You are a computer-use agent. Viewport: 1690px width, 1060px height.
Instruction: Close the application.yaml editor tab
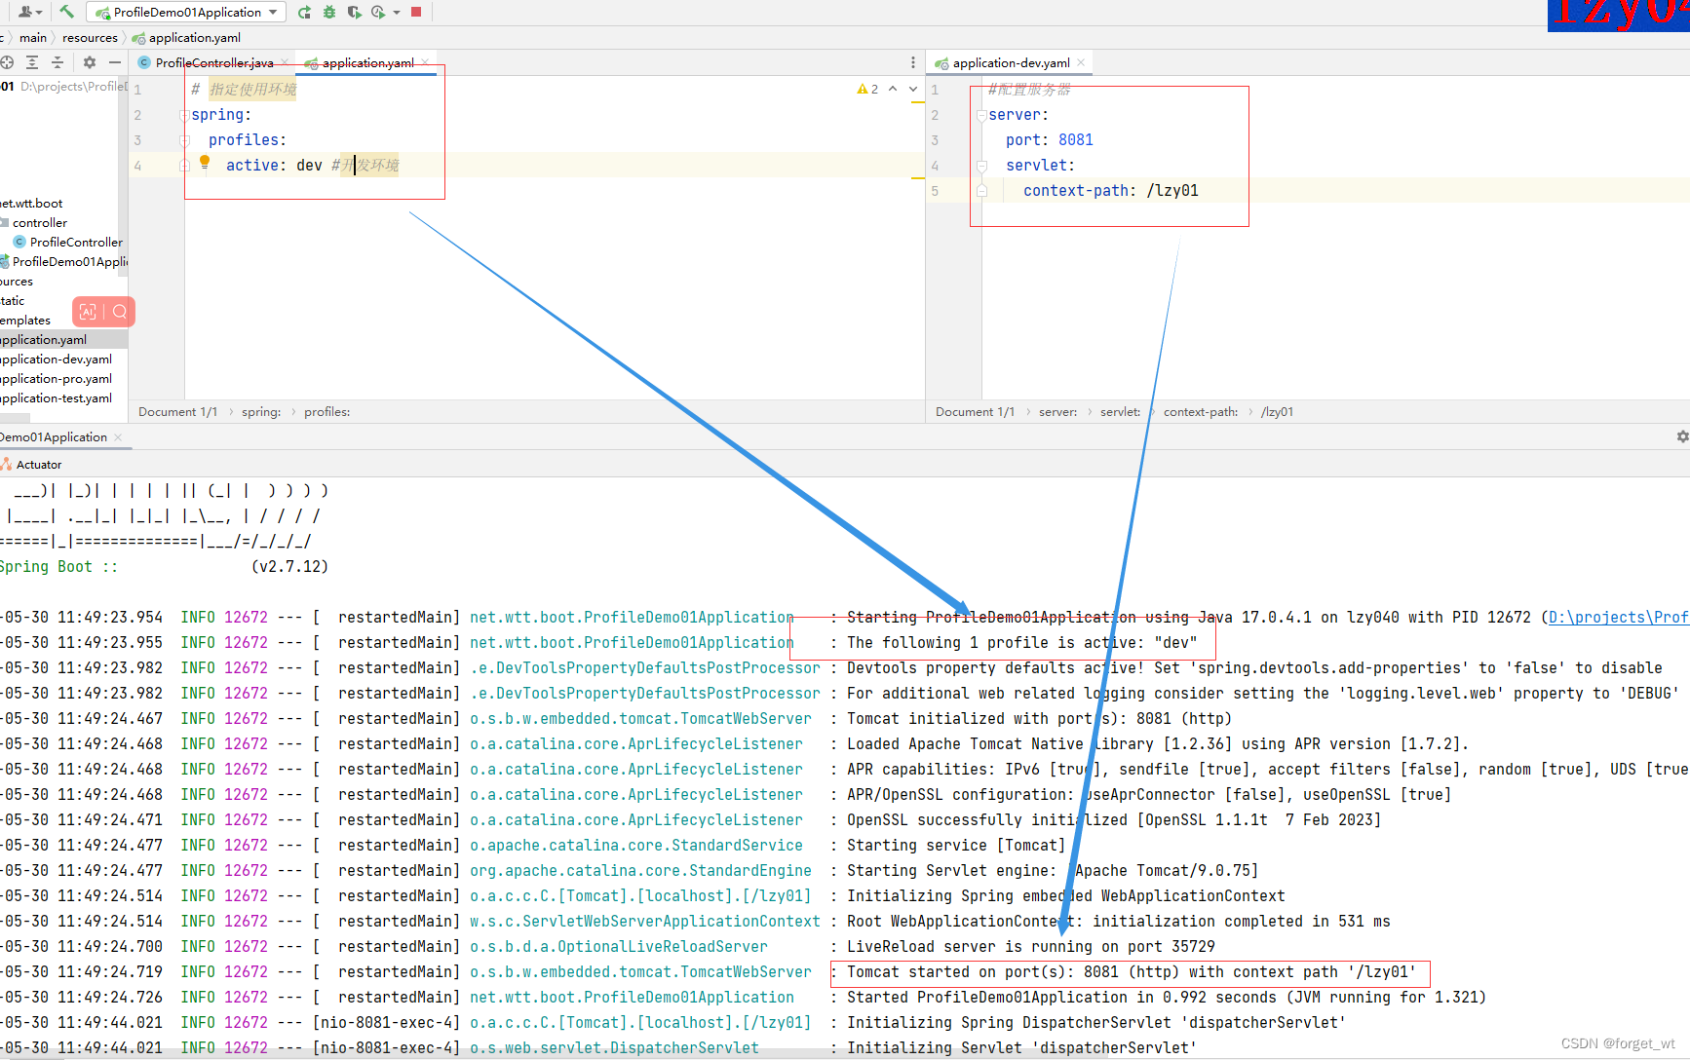tap(425, 62)
